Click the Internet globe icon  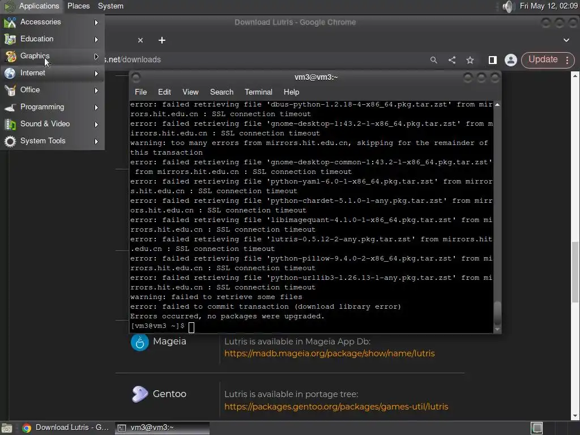pyautogui.click(x=10, y=74)
